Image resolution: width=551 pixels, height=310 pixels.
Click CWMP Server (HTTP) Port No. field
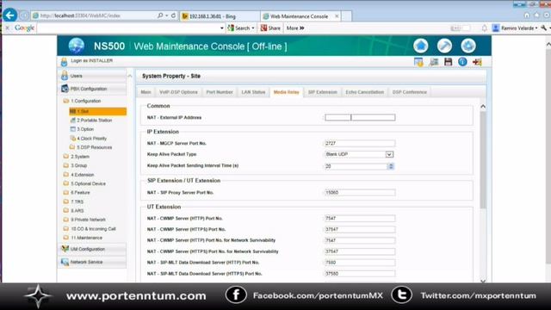click(x=360, y=218)
